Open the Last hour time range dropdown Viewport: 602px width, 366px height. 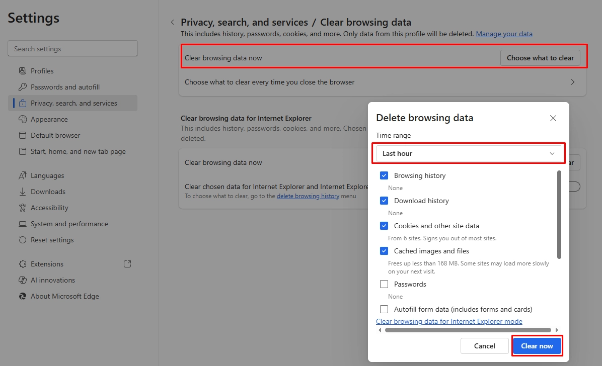[468, 153]
